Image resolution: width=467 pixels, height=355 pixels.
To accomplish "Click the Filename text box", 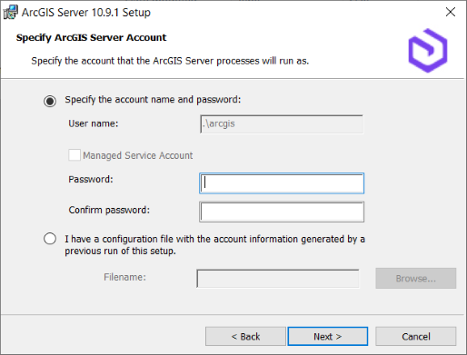I will (278, 279).
